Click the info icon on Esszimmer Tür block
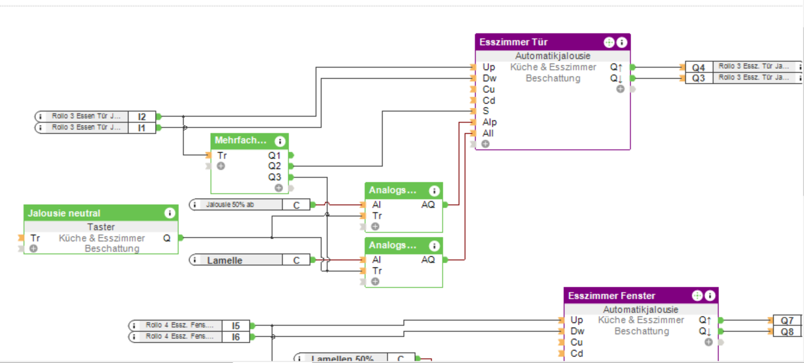 (622, 42)
